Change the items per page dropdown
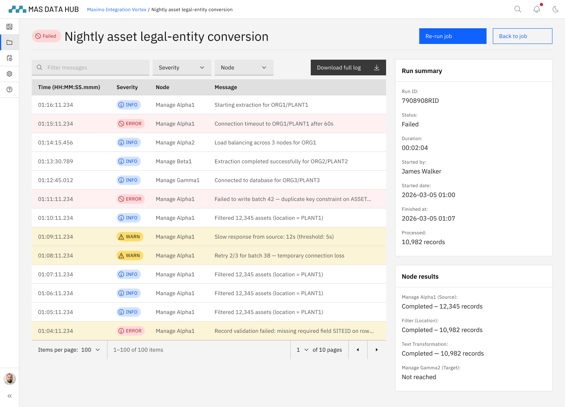Image resolution: width=565 pixels, height=407 pixels. (x=91, y=350)
